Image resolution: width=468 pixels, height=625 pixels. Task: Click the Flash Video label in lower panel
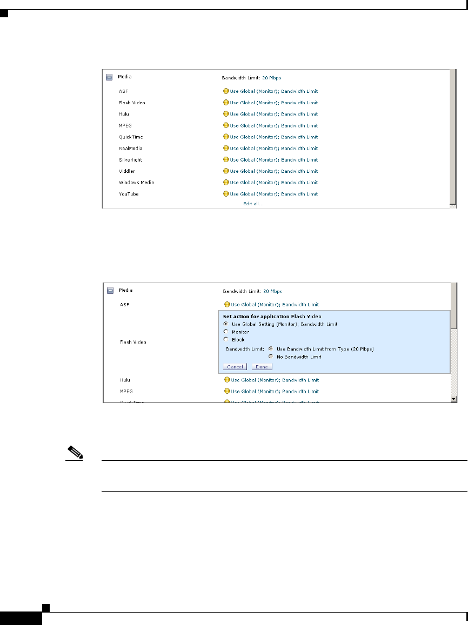click(133, 342)
